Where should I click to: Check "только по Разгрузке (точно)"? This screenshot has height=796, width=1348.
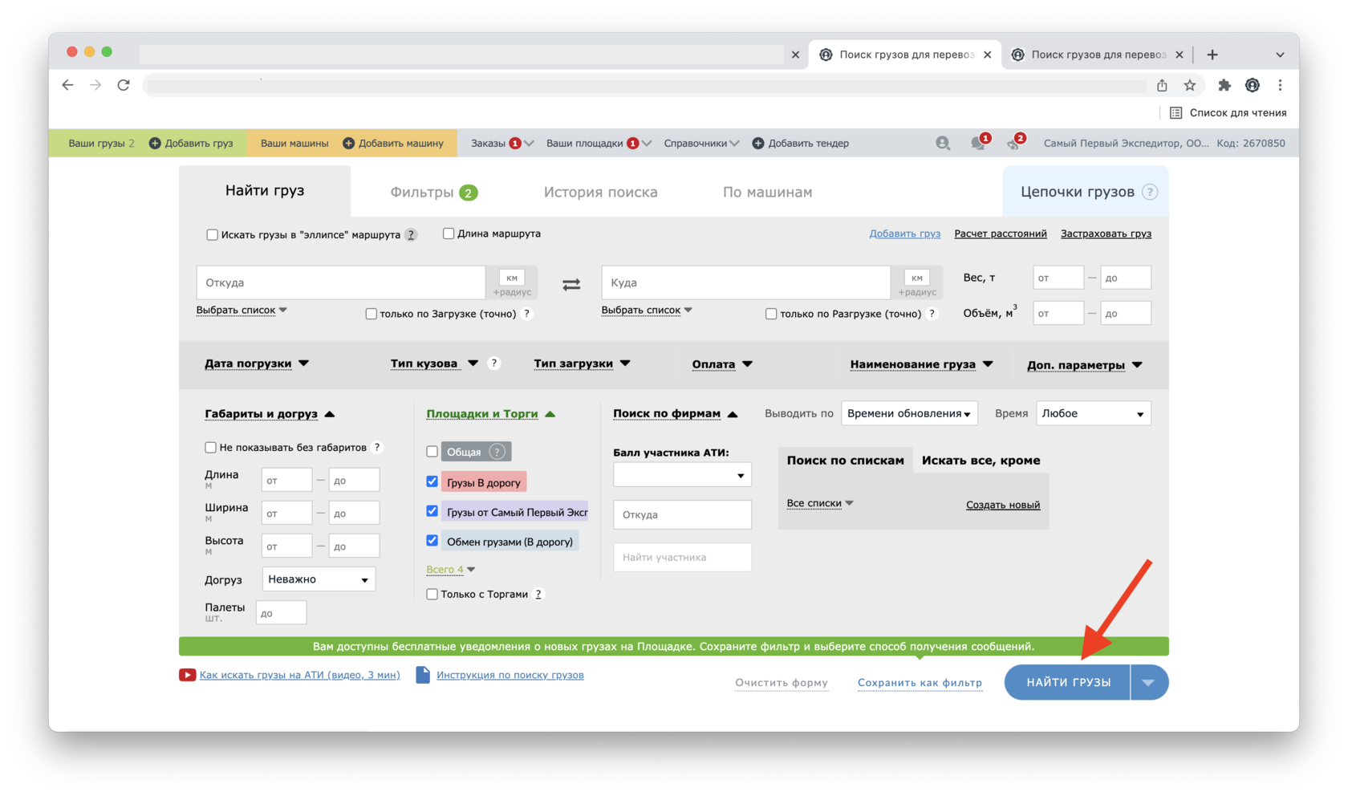[771, 314]
